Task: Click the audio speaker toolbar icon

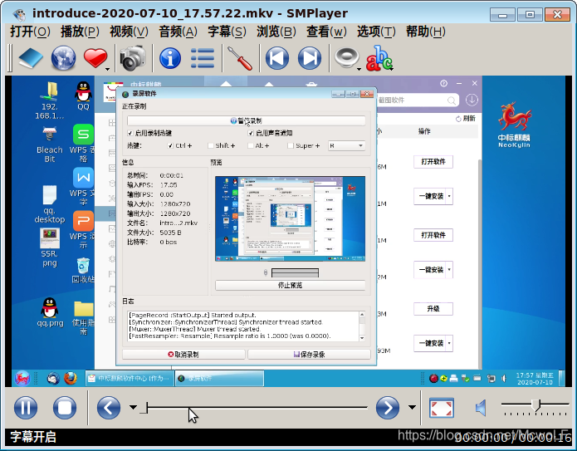Action: (346, 58)
